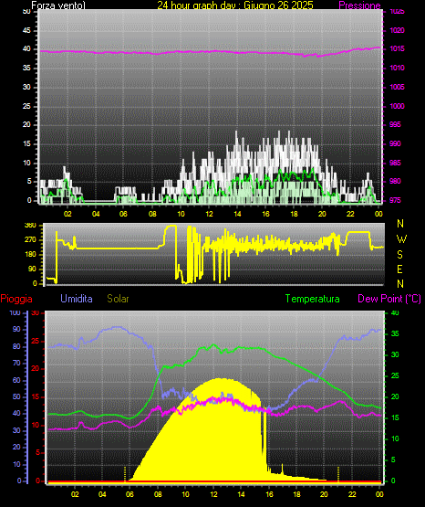Viewport: 425px width, 507px height.
Task: Click the W compass direction label
Action: click(401, 239)
